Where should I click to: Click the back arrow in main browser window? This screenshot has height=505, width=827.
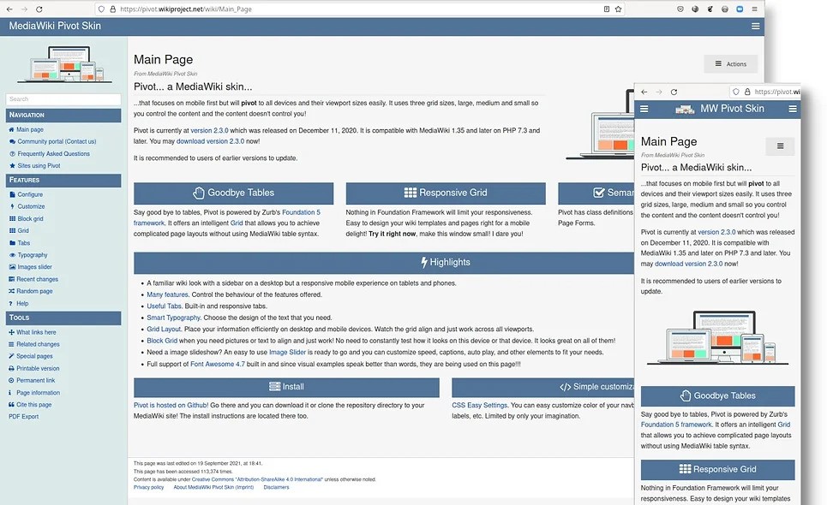9,9
